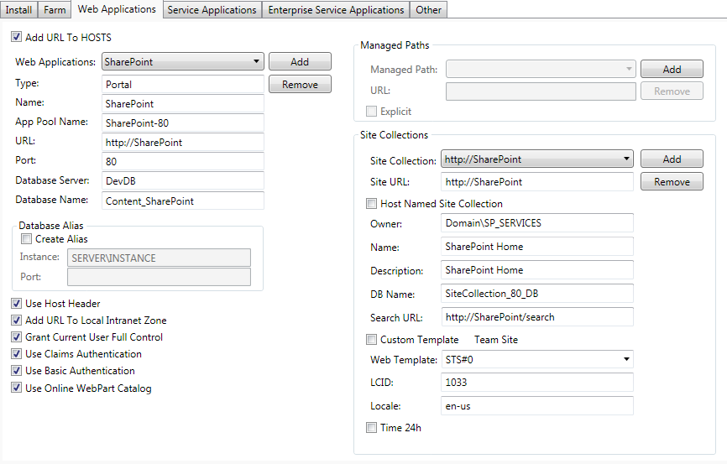This screenshot has width=727, height=464.
Task: Expand the Managed Path dropdown
Action: (541, 69)
